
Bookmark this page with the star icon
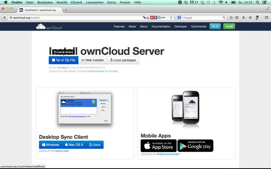pyautogui.click(x=231, y=18)
